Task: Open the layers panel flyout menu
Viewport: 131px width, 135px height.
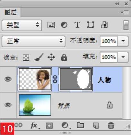Action: [x=125, y=13]
